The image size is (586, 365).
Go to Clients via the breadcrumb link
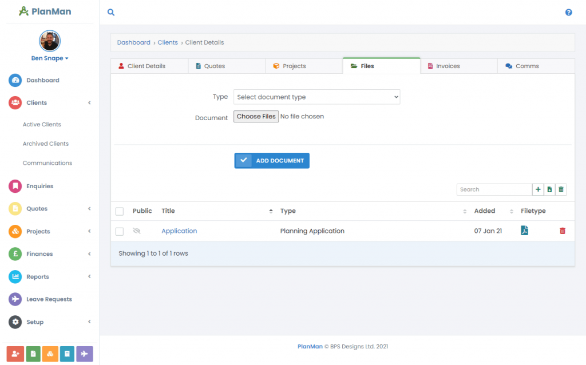pyautogui.click(x=168, y=42)
